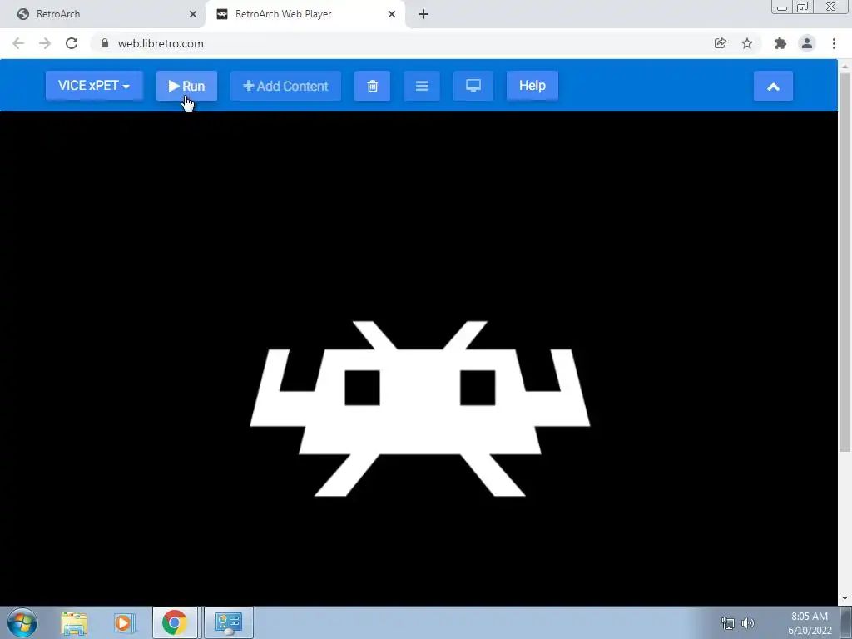Close the RetroArch tab

(x=193, y=14)
